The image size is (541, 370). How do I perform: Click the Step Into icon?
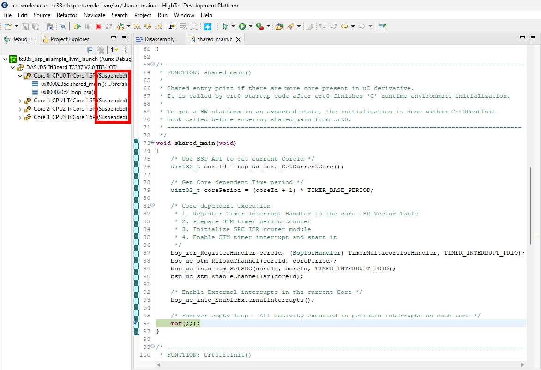137,27
